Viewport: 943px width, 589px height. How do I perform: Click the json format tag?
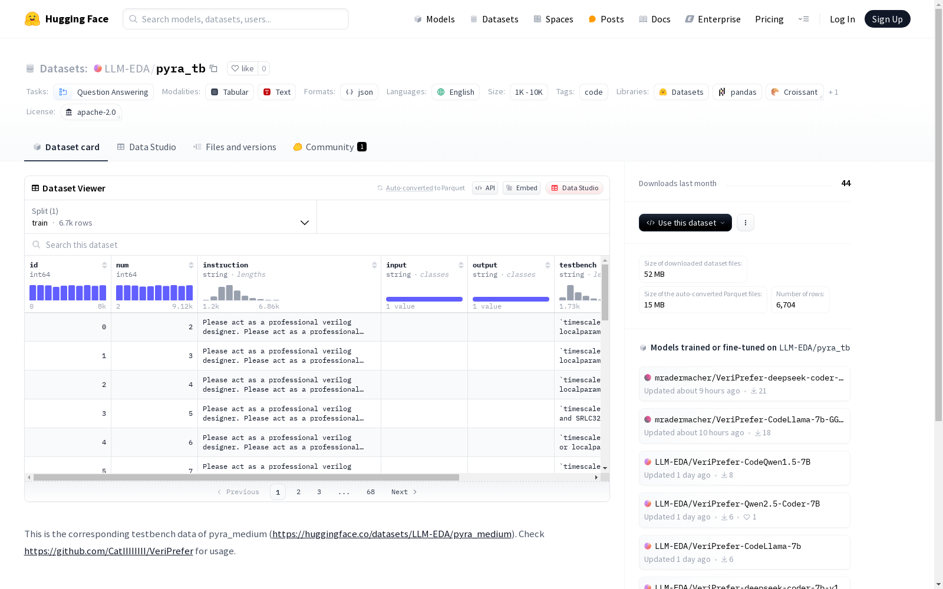pos(360,92)
